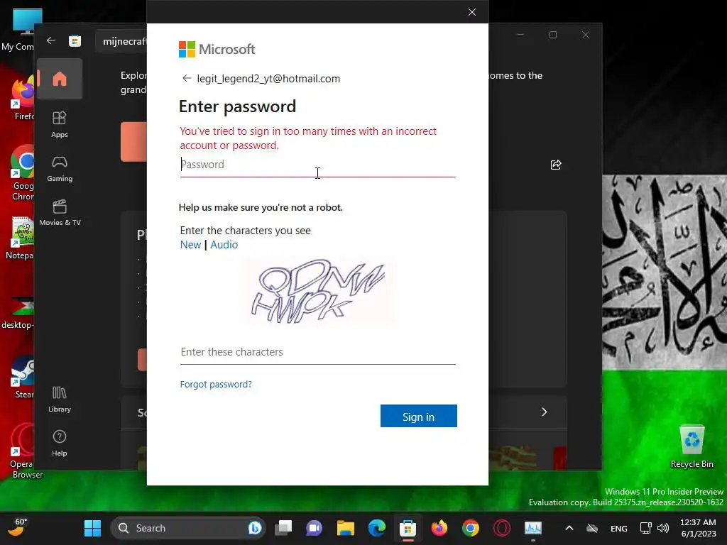The height and width of the screenshot is (545, 727).
Task: Open the Chat app on taskbar
Action: [x=315, y=528]
